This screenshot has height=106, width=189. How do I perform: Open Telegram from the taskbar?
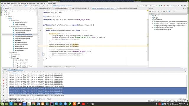61,104
